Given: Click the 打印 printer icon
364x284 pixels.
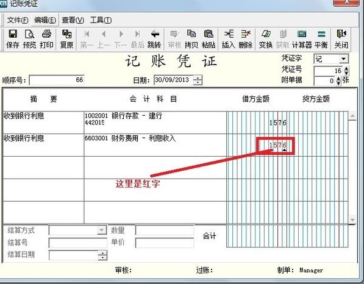Looking at the screenshot, I should tap(46, 39).
